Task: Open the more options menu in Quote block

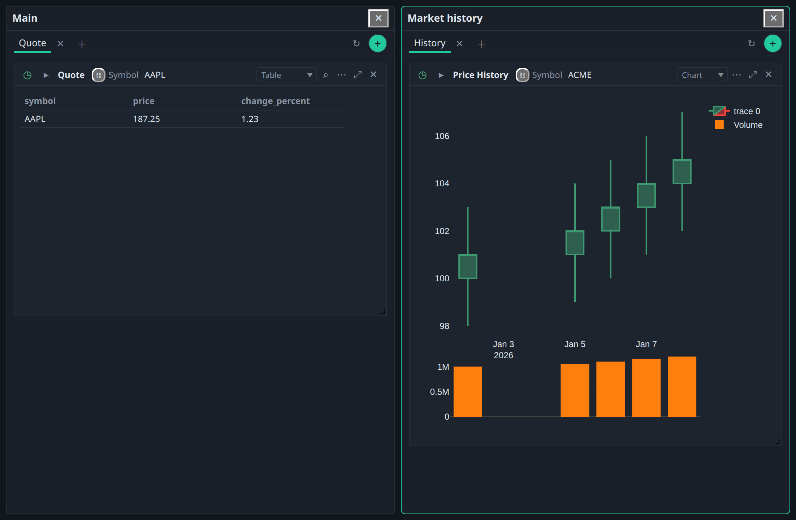Action: tap(341, 75)
